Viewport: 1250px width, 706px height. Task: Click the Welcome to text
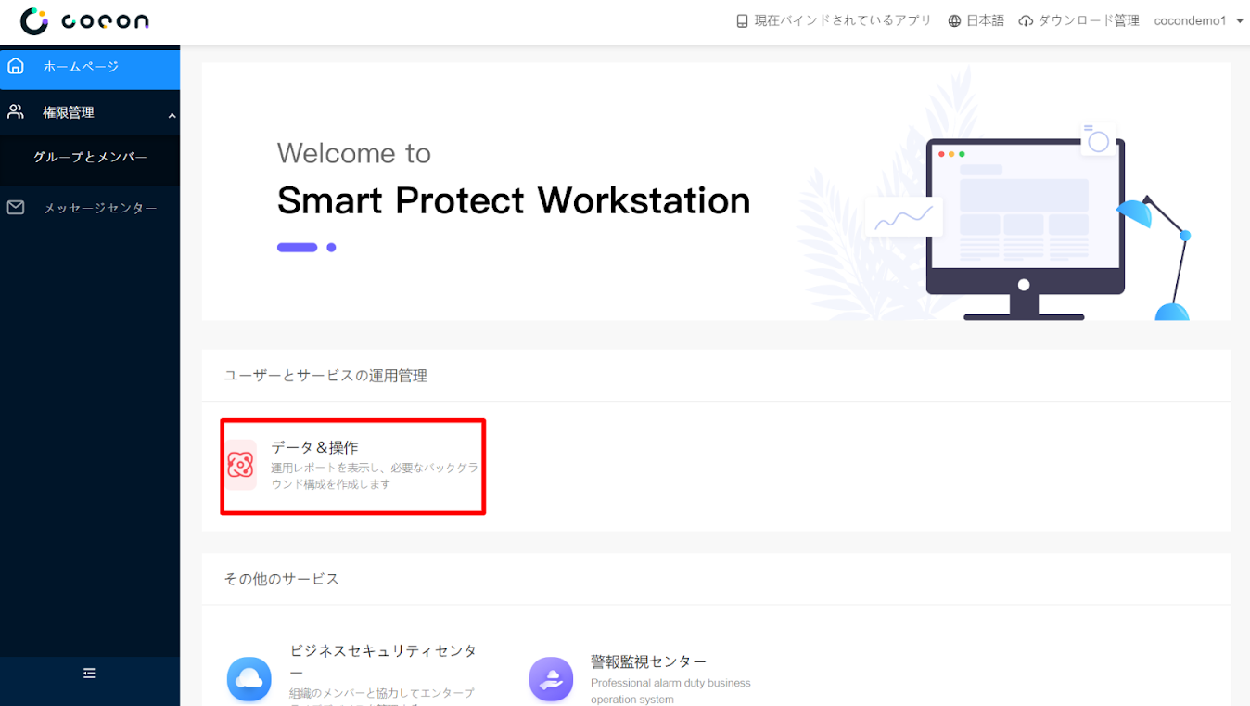pos(354,153)
